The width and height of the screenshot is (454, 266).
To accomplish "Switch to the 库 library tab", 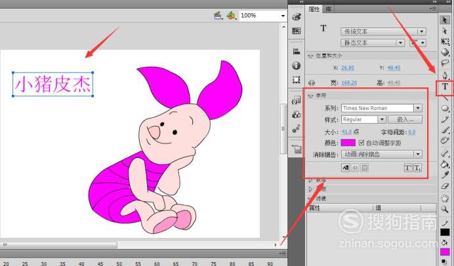I will click(328, 9).
